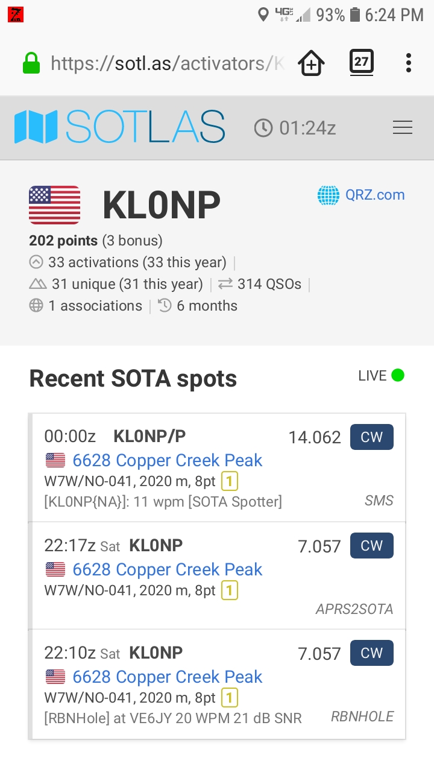434x772 pixels.
Task: Tap the SOTLAS map logo icon
Action: [x=36, y=127]
